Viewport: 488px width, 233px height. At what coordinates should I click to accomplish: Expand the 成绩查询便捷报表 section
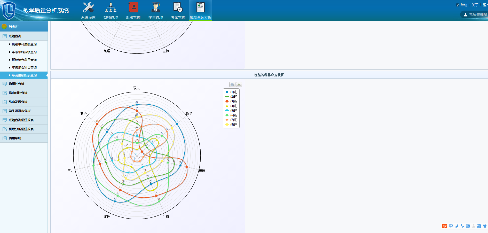tap(24, 120)
